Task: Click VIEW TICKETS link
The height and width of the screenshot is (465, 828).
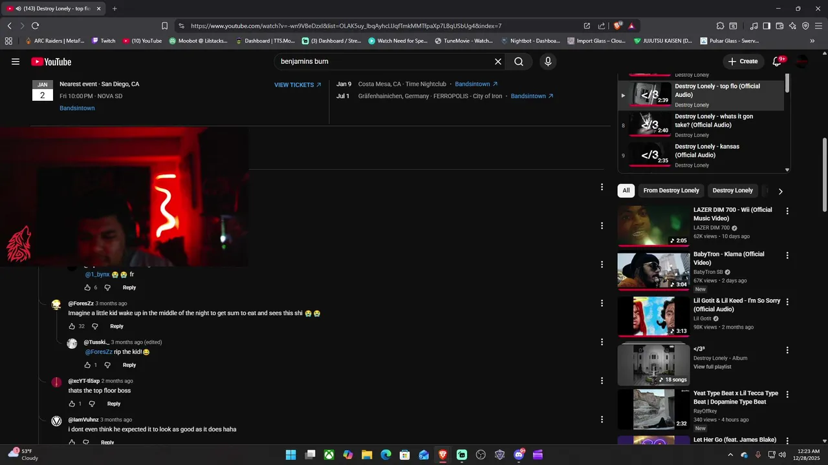Action: 298,85
